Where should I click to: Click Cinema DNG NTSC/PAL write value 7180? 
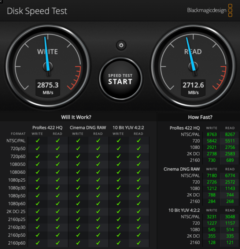212,176
